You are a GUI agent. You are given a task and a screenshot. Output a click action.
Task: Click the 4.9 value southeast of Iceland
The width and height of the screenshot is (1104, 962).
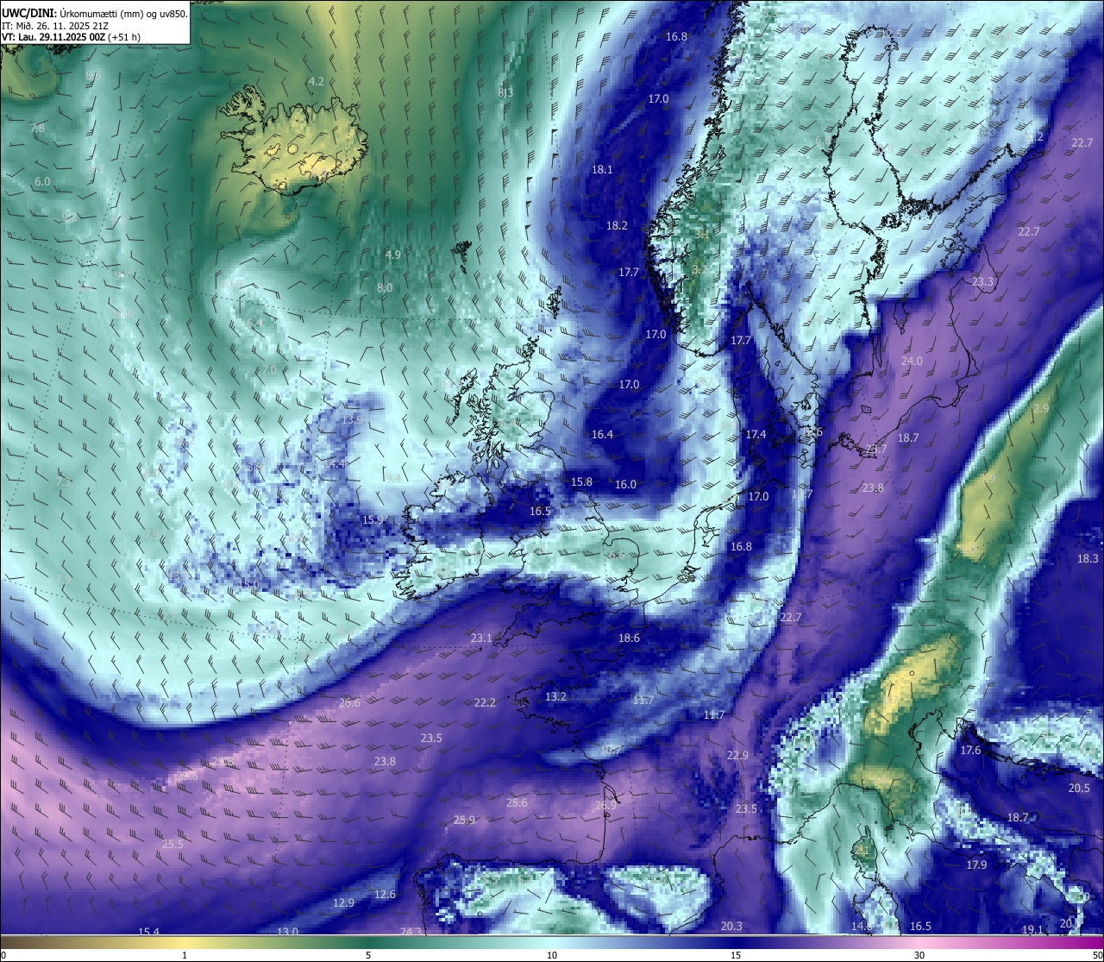tap(392, 255)
